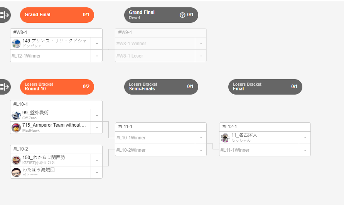Click the Losers Bracket expand arrow icon
The height and width of the screenshot is (205, 344).
tap(5, 87)
